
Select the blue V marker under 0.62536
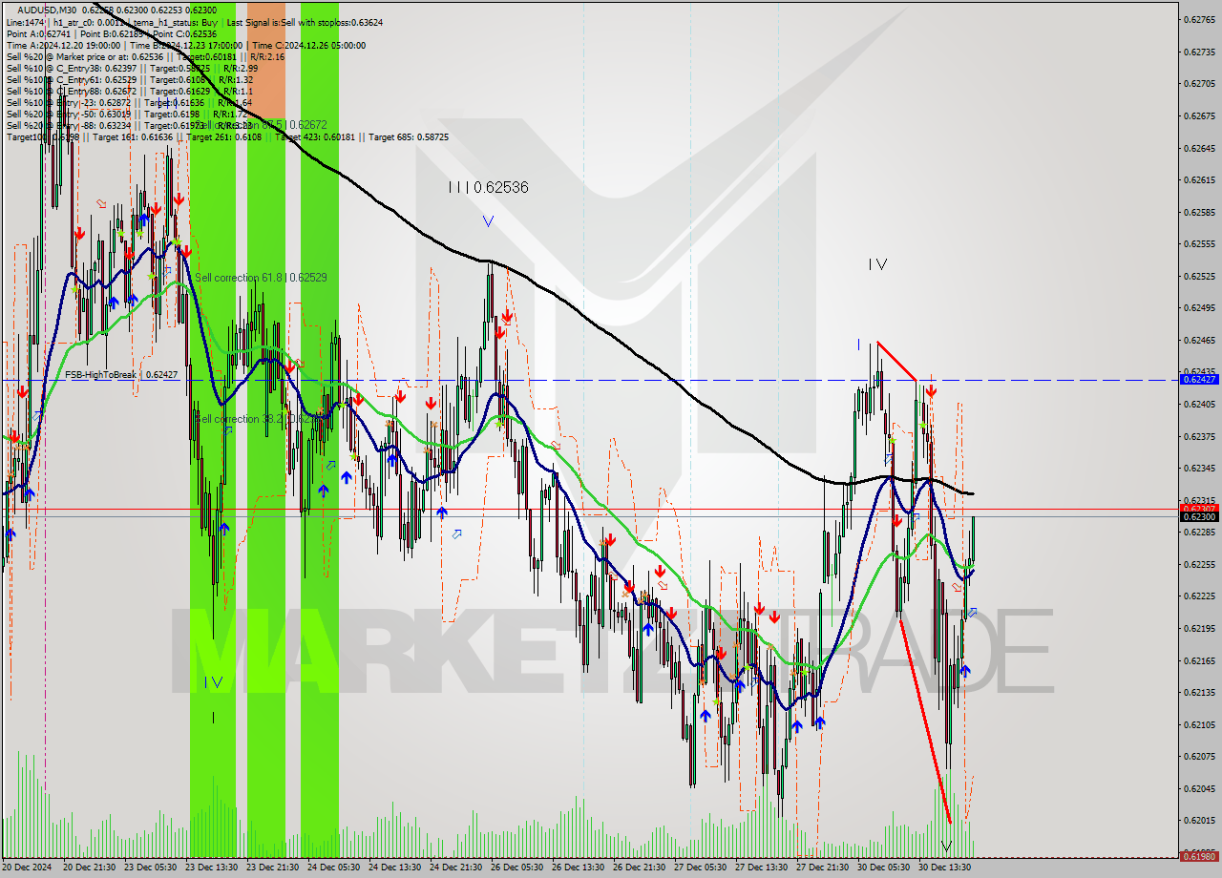coord(488,221)
